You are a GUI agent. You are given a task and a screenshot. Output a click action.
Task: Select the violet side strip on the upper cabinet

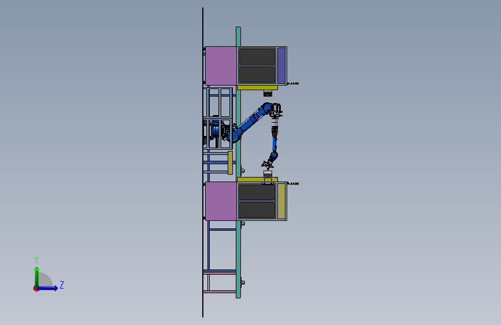[x=281, y=65]
